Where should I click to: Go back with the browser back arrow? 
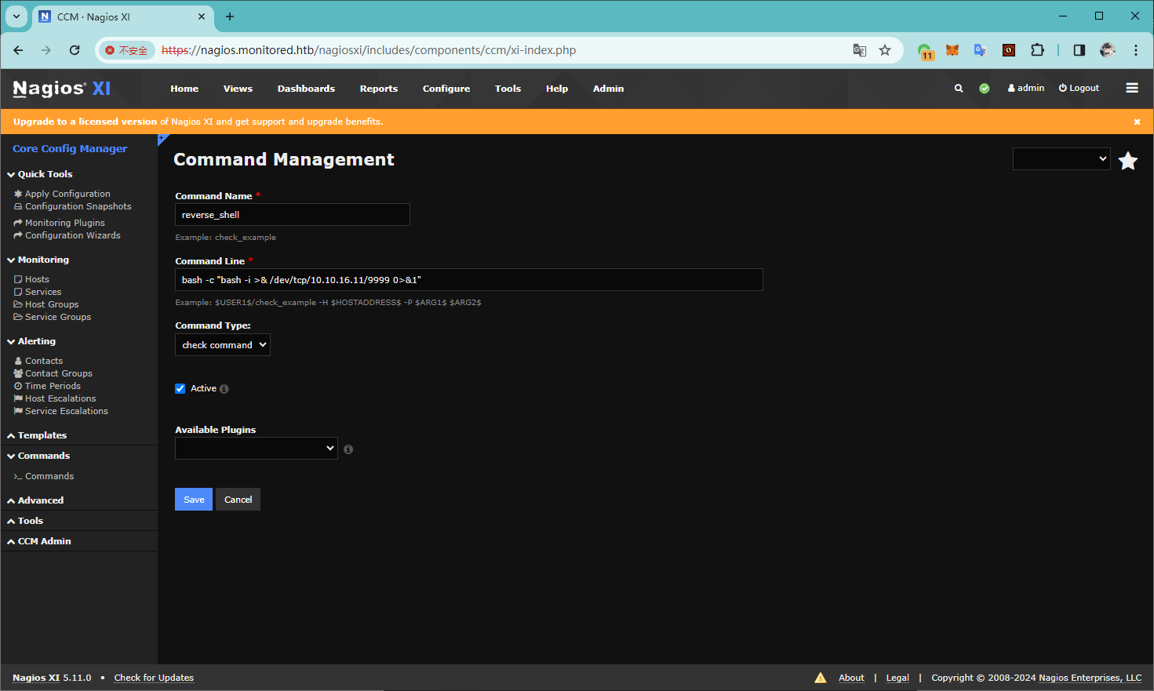[x=18, y=50]
